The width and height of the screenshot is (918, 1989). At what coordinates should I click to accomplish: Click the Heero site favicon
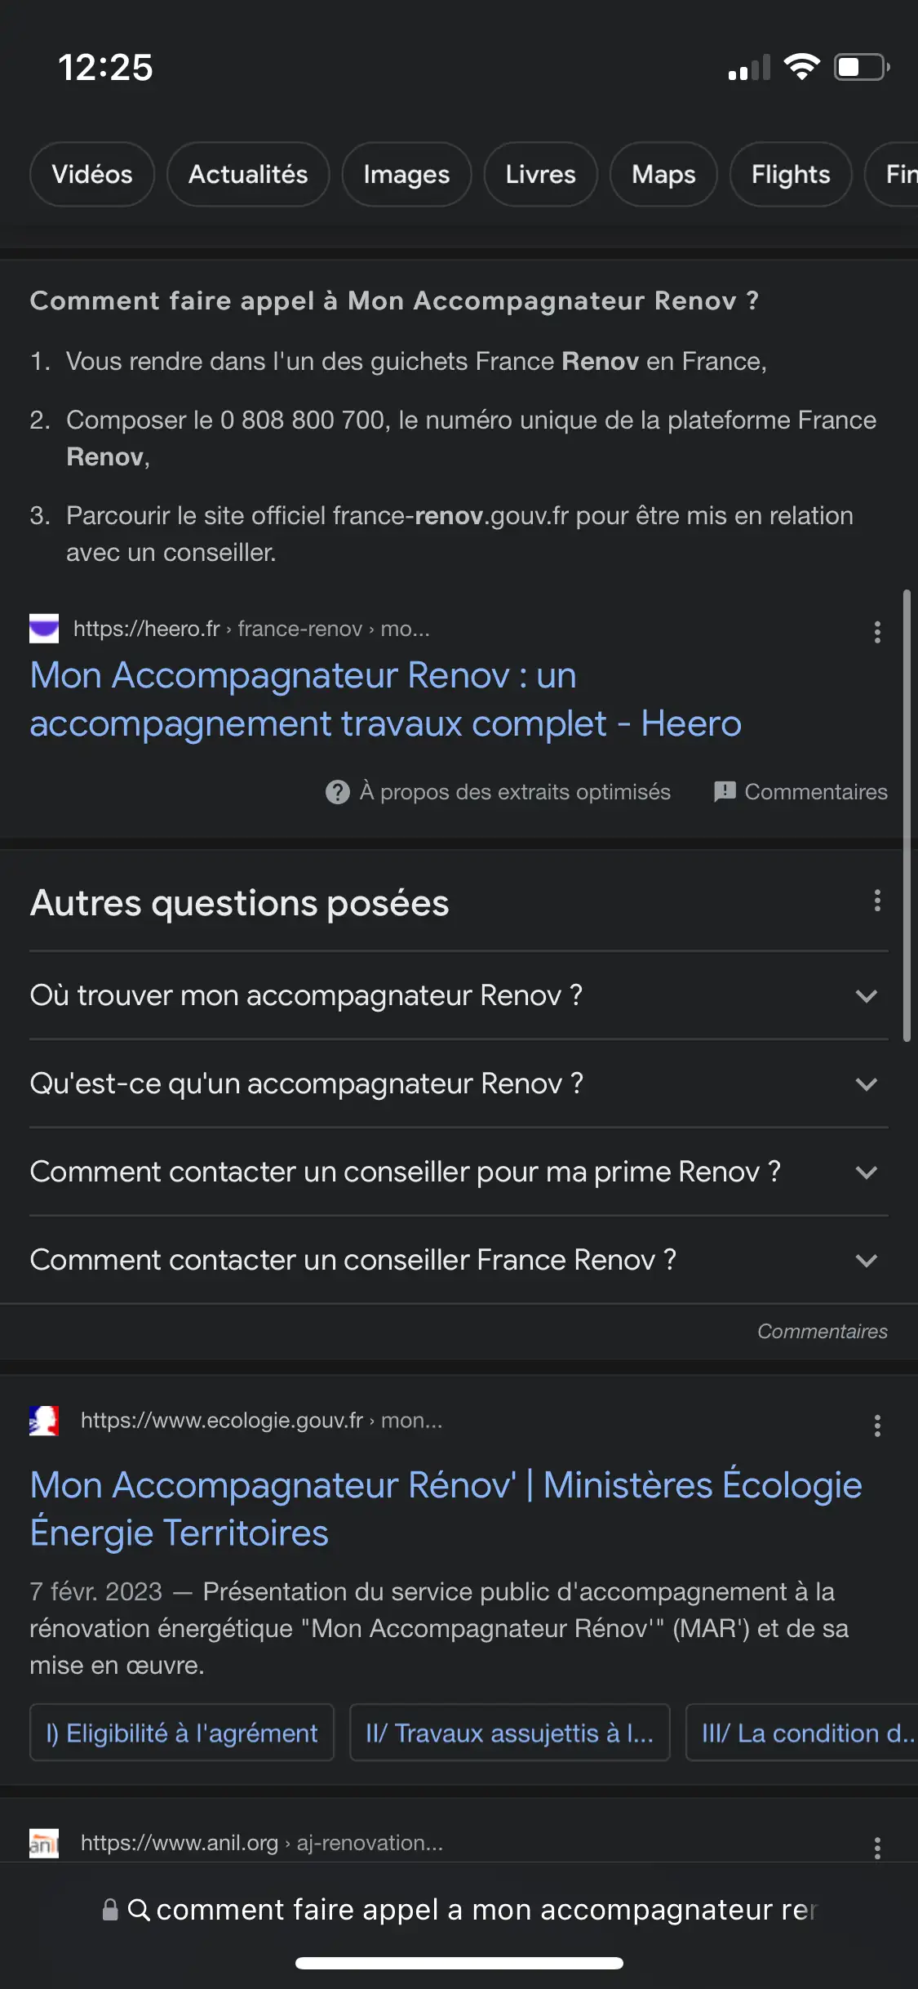tap(45, 629)
